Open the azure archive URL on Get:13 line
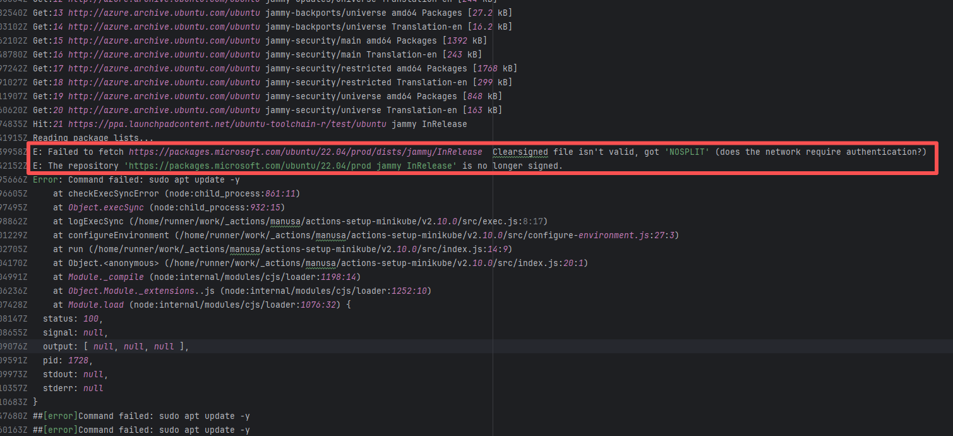Image resolution: width=953 pixels, height=436 pixels. point(164,13)
